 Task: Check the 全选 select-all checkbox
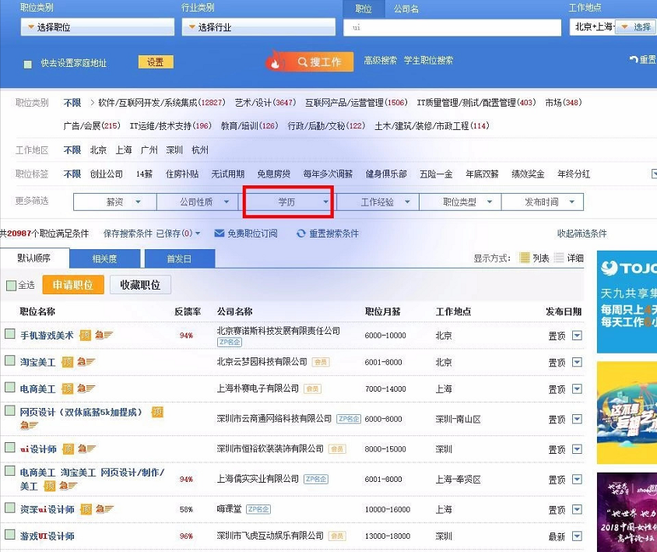click(x=11, y=285)
